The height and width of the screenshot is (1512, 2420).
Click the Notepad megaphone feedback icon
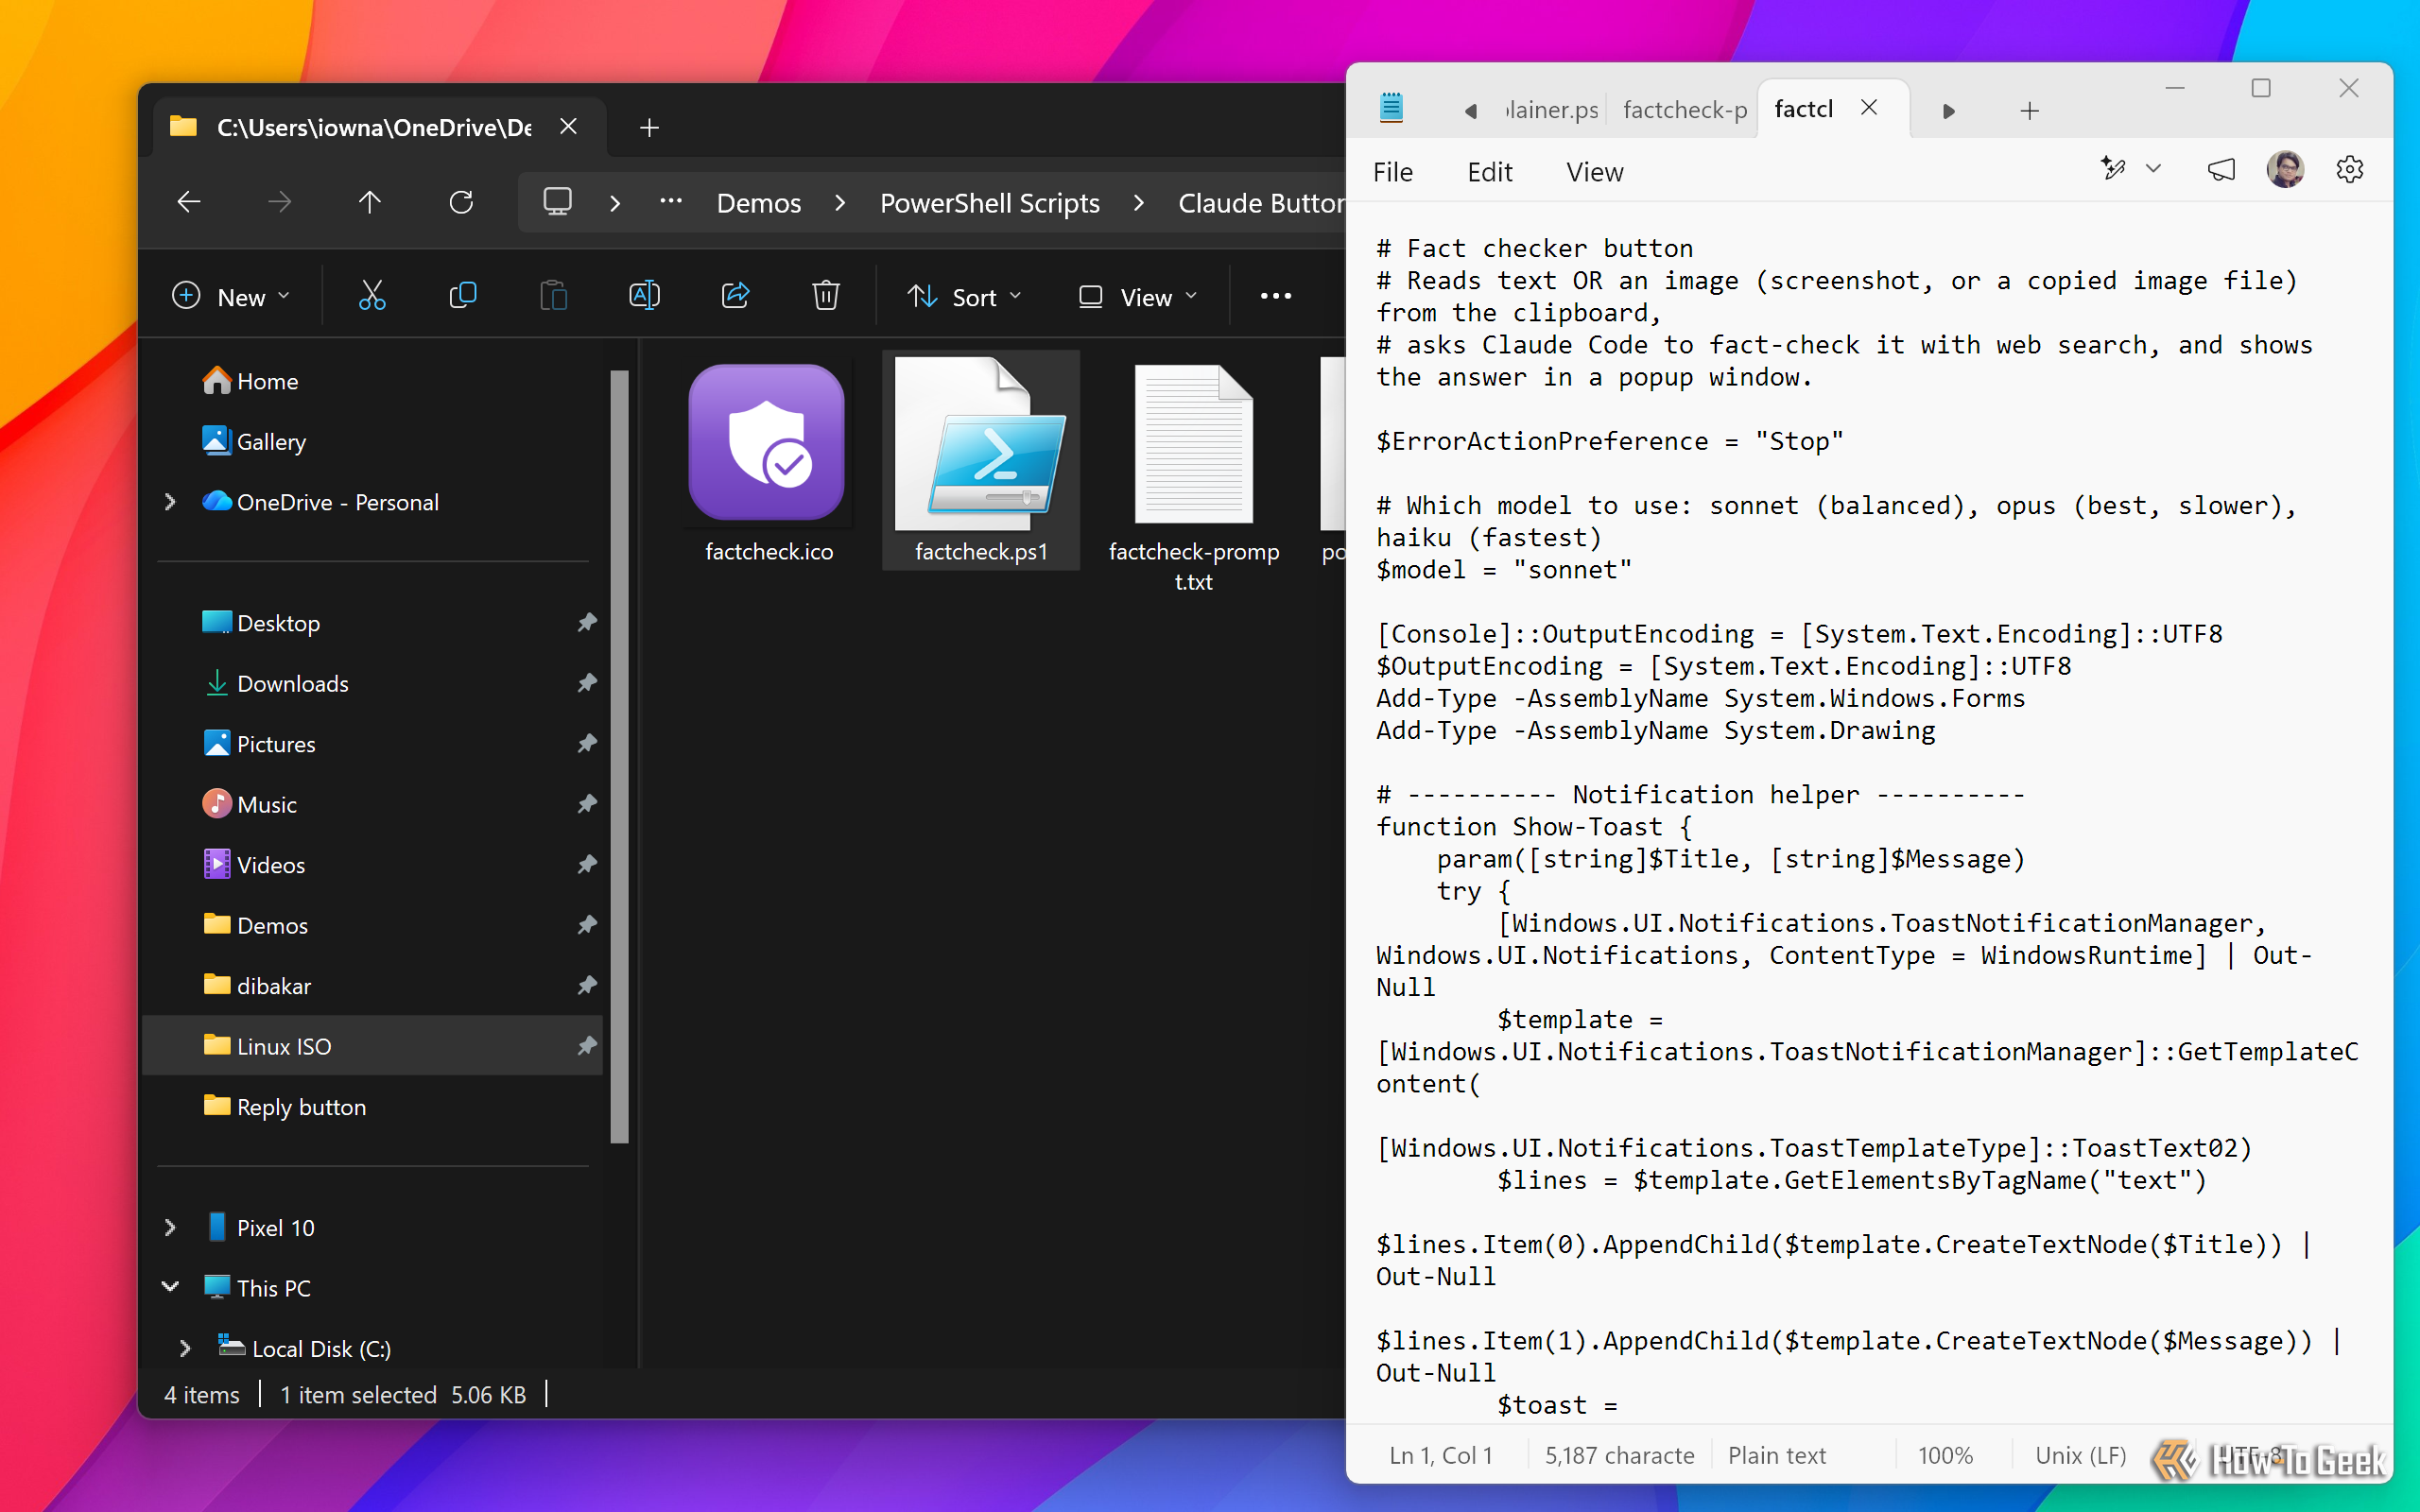(2220, 170)
